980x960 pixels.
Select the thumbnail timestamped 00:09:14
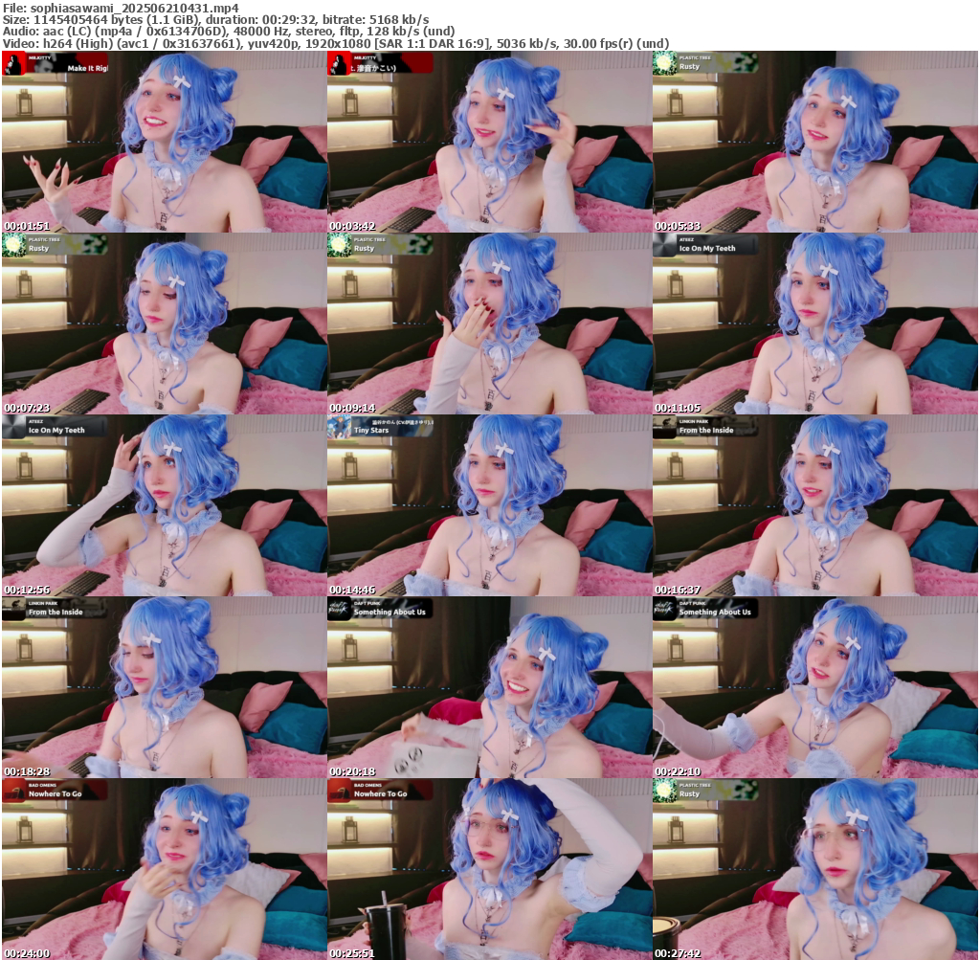pyautogui.click(x=489, y=324)
